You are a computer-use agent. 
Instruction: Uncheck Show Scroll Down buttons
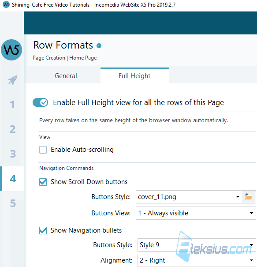pyautogui.click(x=43, y=182)
